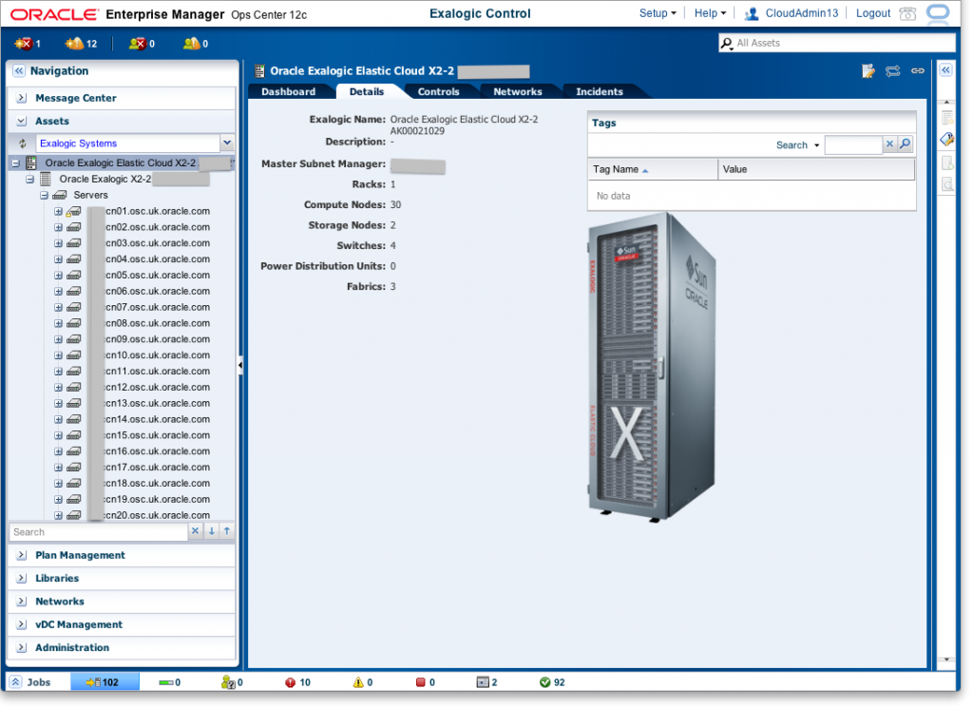Click the refresh icon beside Exalogic Systems

click(x=23, y=144)
